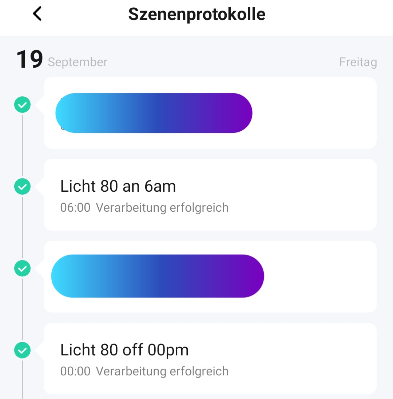Viewport: 393px width, 399px height.
Task: Click the Freitag weekday label
Action: 358,62
